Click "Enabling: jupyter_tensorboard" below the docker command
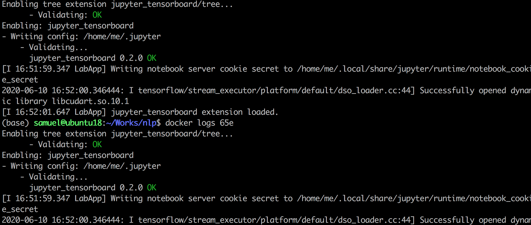The width and height of the screenshot is (531, 225). coord(68,155)
